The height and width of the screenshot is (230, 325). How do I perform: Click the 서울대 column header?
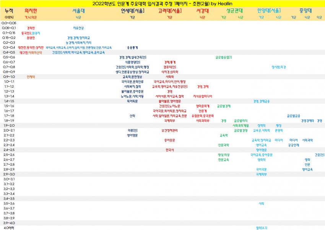pyautogui.click(x=78, y=11)
